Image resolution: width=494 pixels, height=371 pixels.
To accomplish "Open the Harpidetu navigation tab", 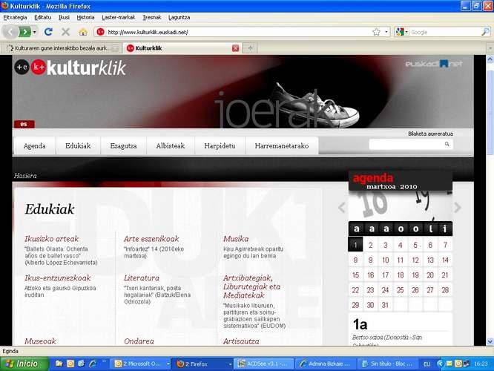I will [220, 145].
